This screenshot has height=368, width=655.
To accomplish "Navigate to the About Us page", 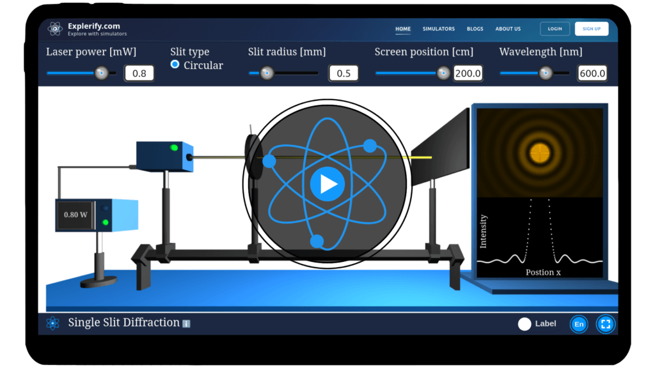I will (508, 29).
